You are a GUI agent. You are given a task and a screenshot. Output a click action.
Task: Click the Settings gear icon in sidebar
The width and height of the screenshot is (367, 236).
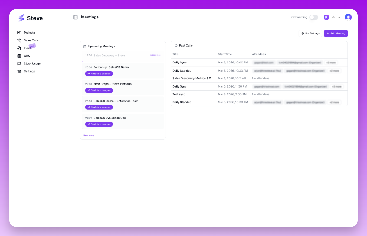coord(19,72)
